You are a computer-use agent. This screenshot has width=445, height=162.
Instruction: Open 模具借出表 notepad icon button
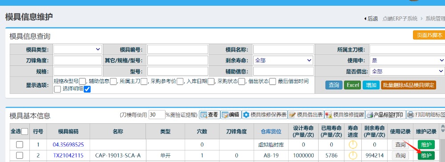(306, 115)
